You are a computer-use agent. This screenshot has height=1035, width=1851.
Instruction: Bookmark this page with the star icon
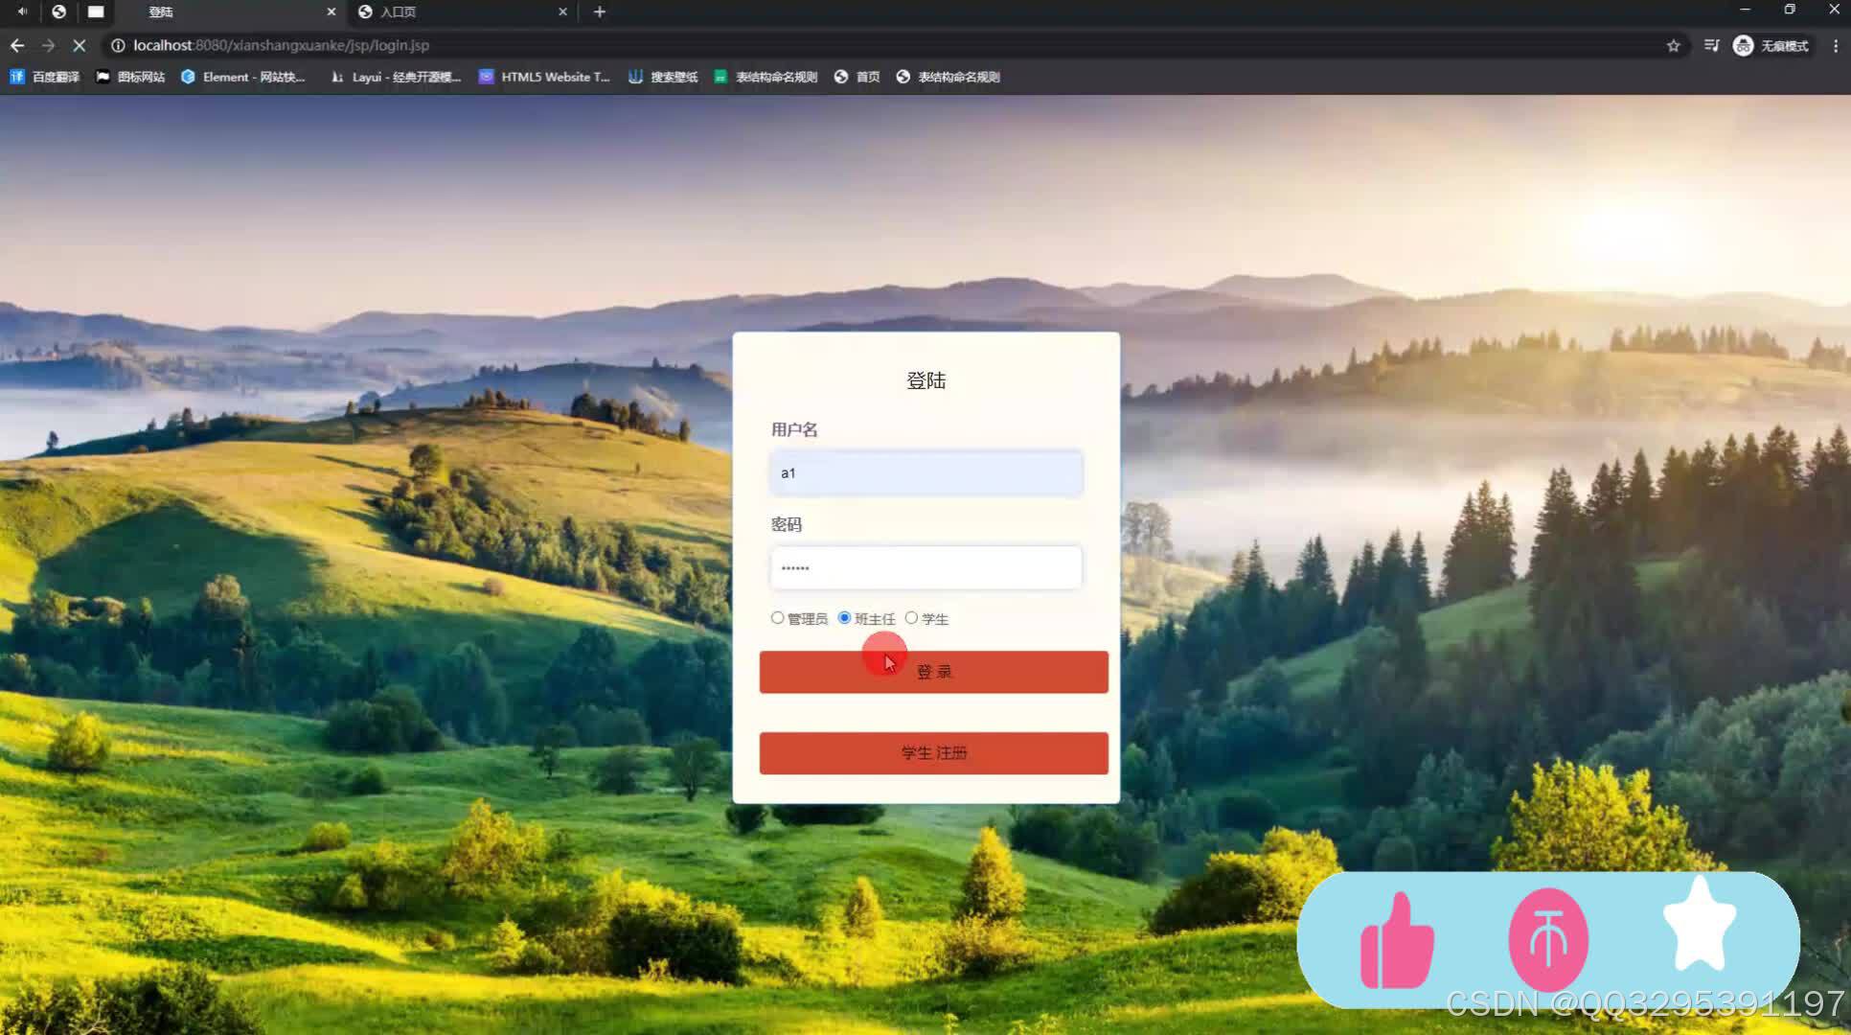(x=1673, y=45)
